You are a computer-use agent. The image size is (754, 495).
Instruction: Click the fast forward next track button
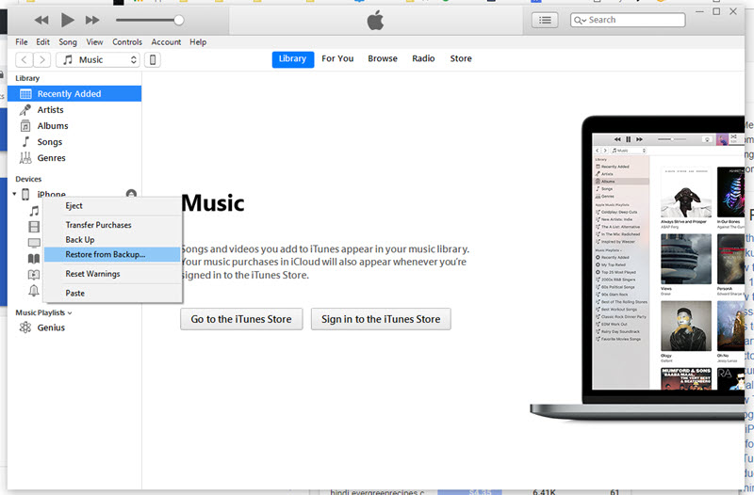pos(92,20)
